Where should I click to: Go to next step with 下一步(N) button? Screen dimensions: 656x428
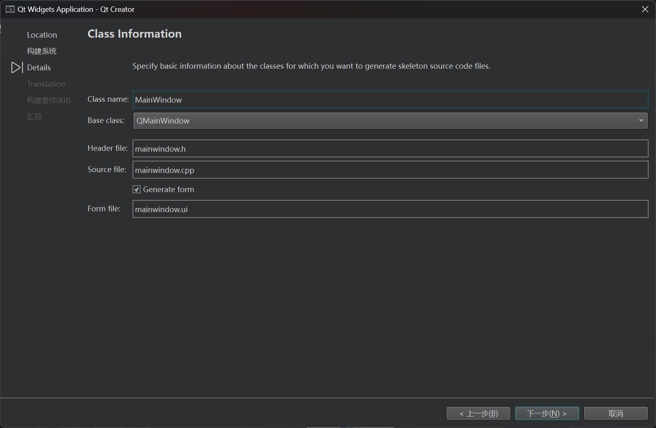click(547, 413)
